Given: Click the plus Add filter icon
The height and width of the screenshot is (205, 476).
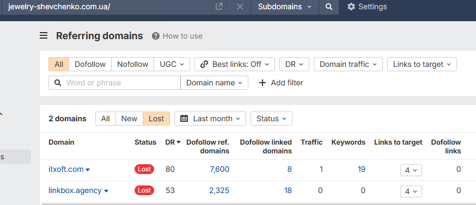Looking at the screenshot, I should click(x=263, y=83).
